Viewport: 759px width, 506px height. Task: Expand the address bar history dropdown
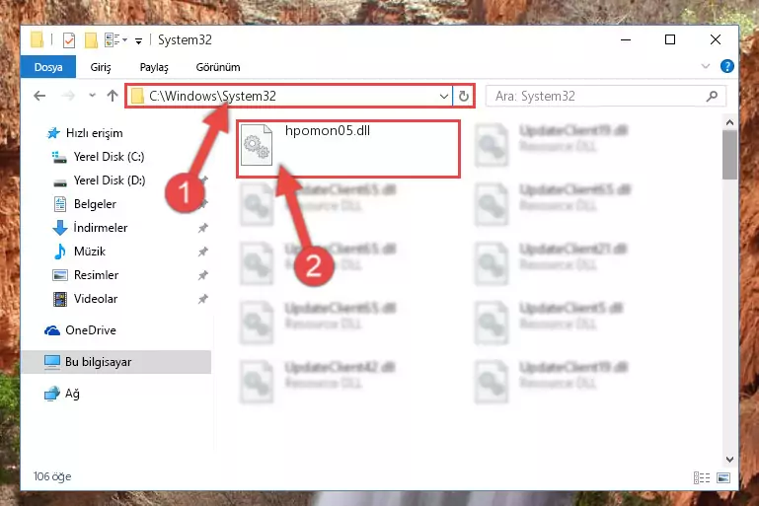tap(444, 97)
